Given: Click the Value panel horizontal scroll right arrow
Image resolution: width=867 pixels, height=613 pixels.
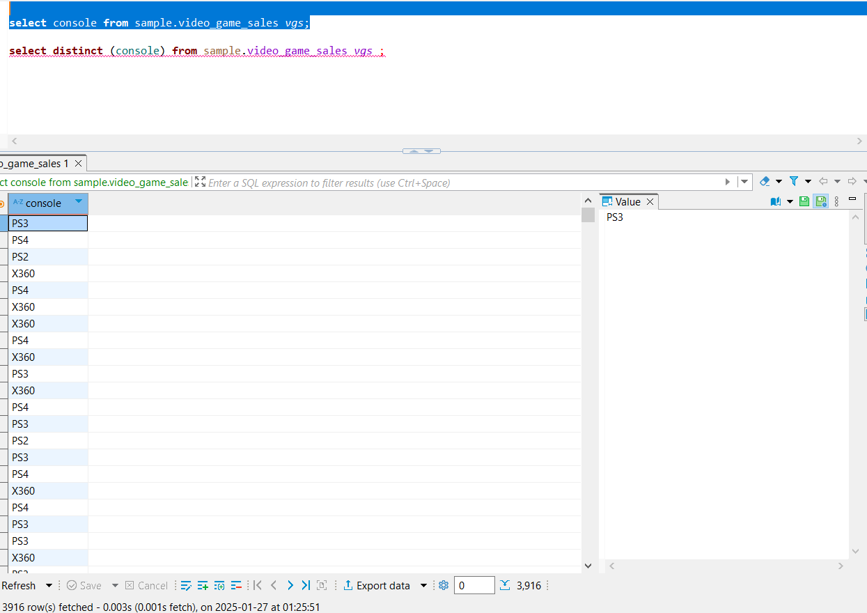Looking at the screenshot, I should [x=841, y=566].
